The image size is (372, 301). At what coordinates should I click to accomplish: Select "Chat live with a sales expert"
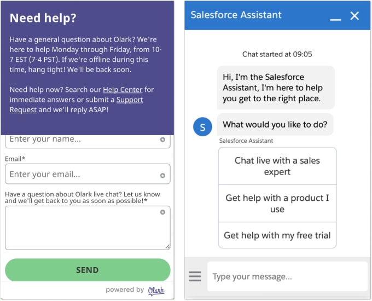(x=277, y=166)
